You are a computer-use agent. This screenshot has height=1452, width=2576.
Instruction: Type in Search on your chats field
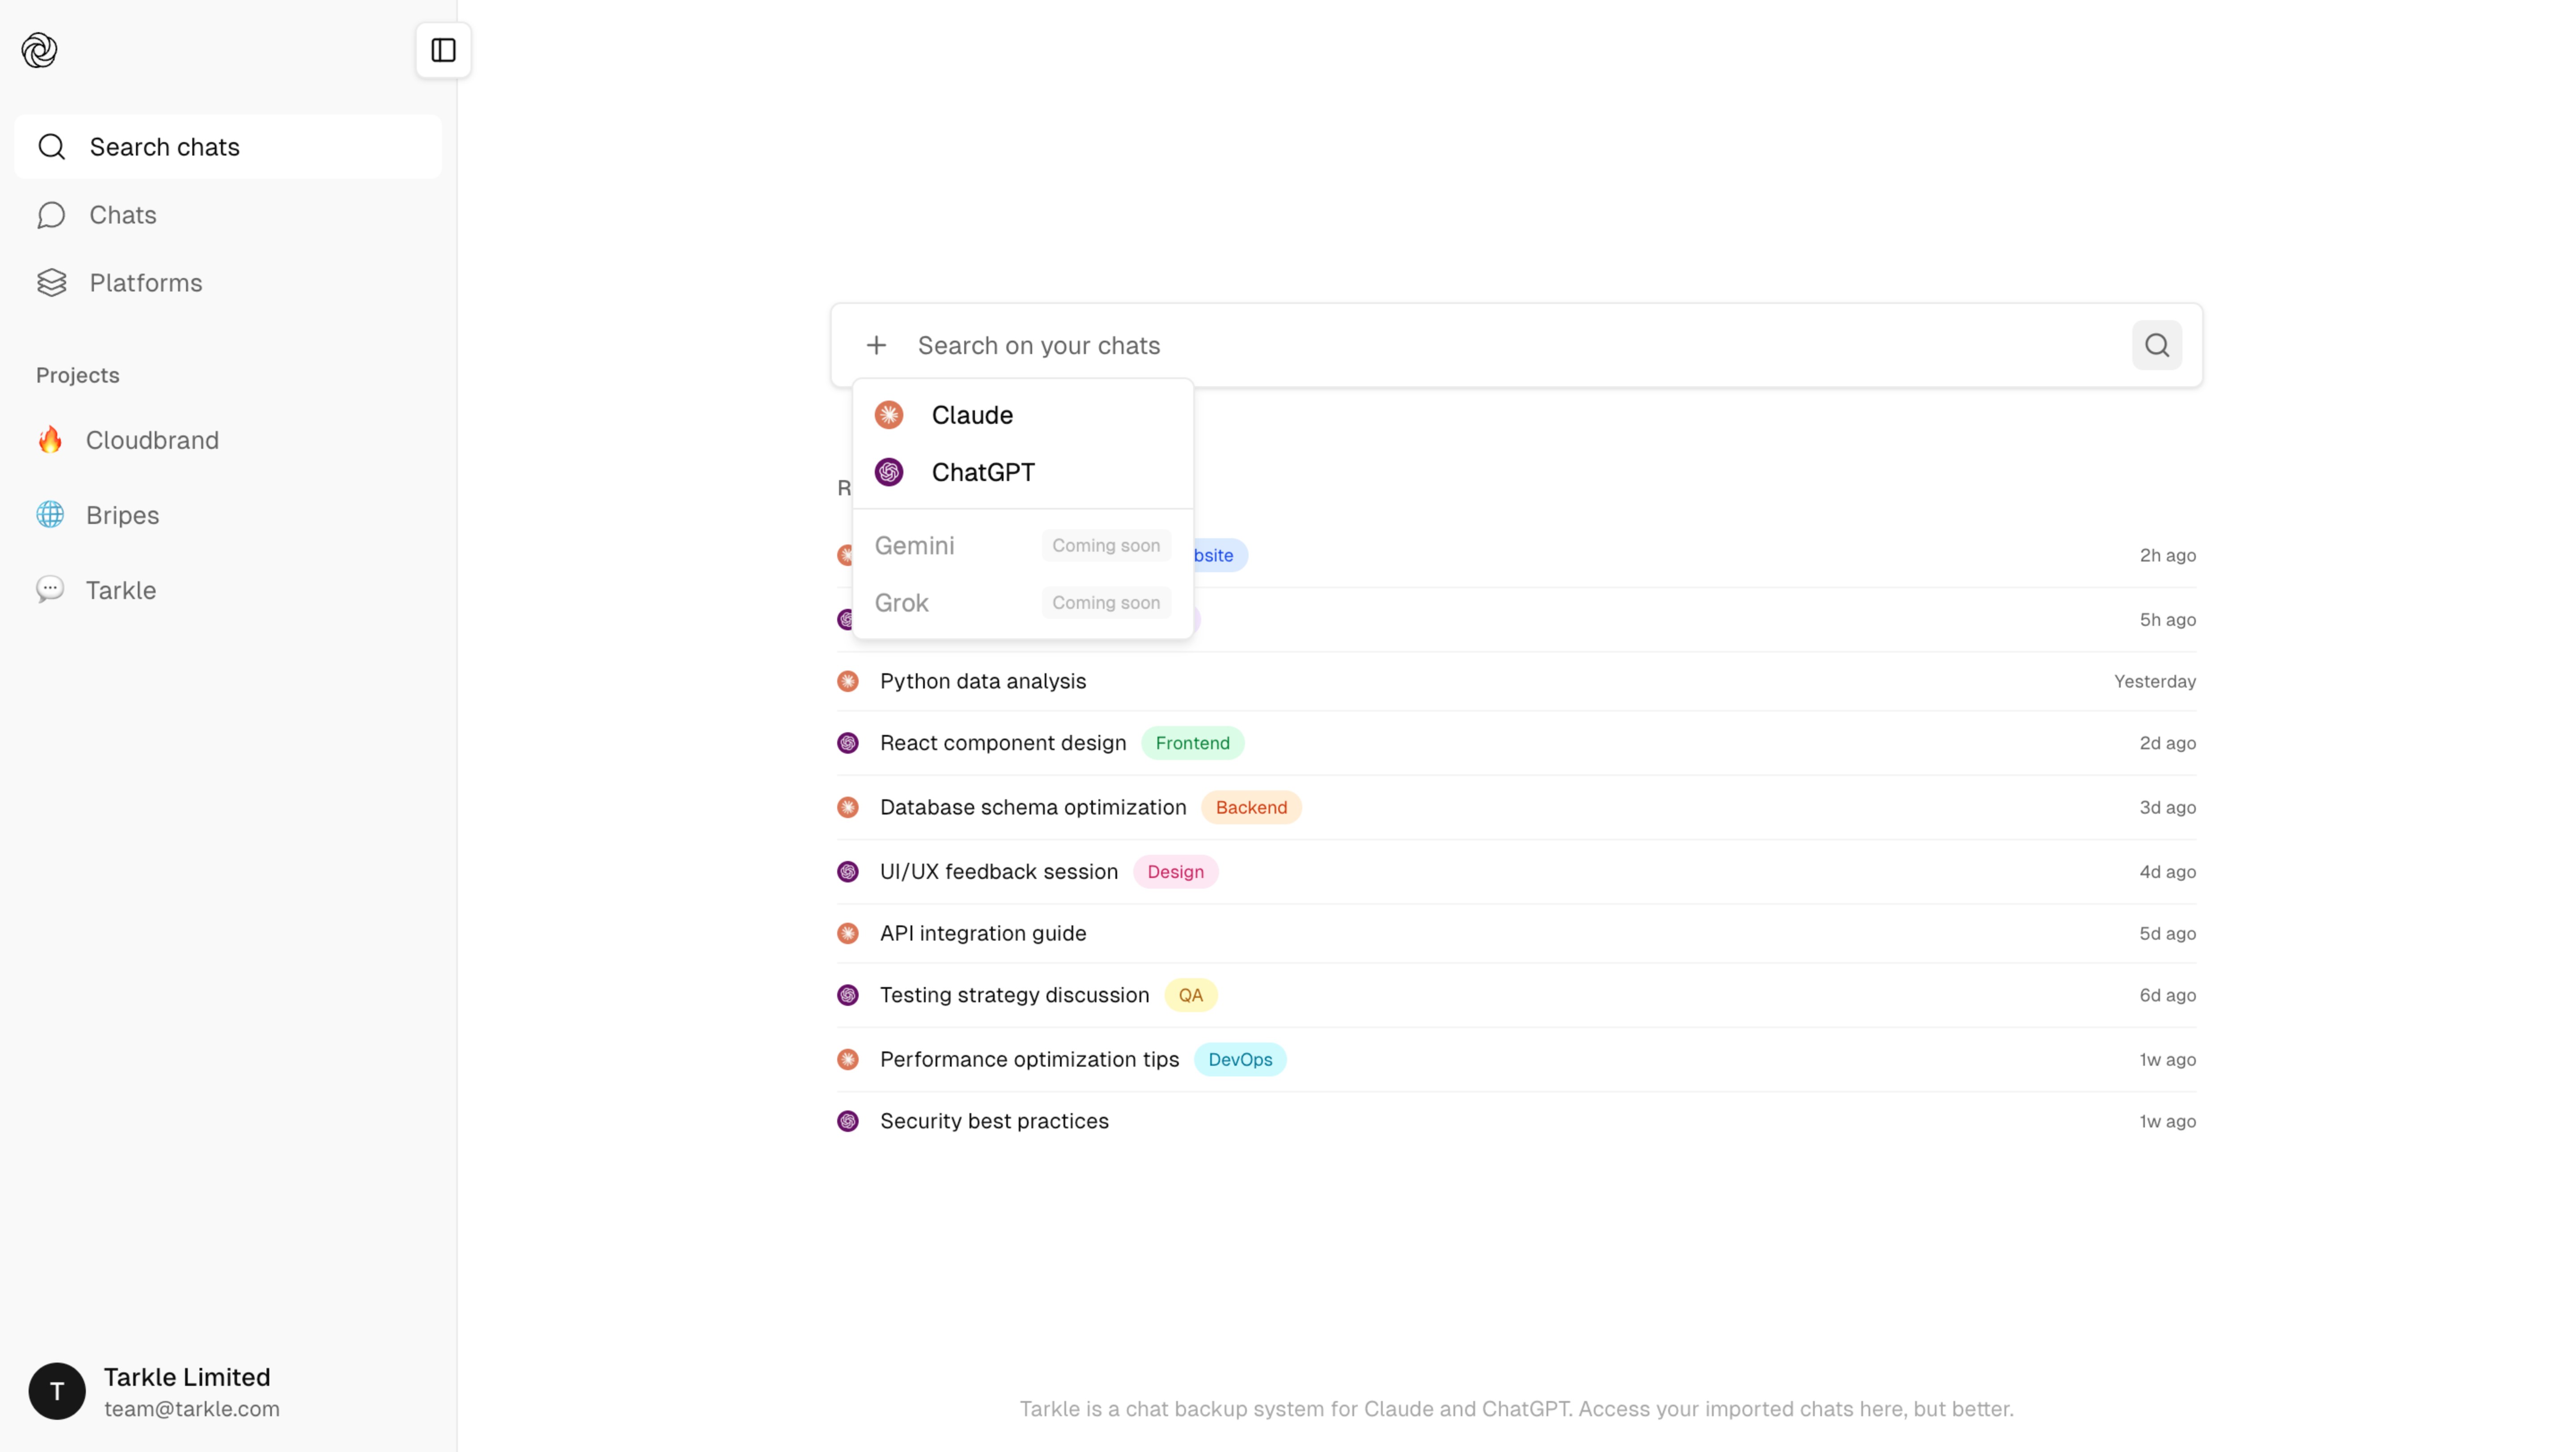(x=1500, y=345)
